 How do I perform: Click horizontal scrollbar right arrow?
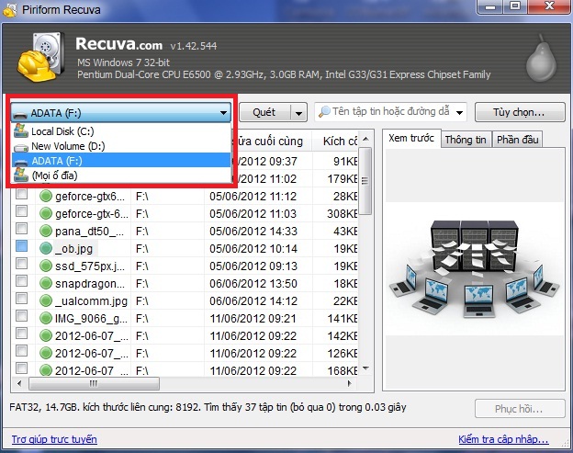(349, 383)
